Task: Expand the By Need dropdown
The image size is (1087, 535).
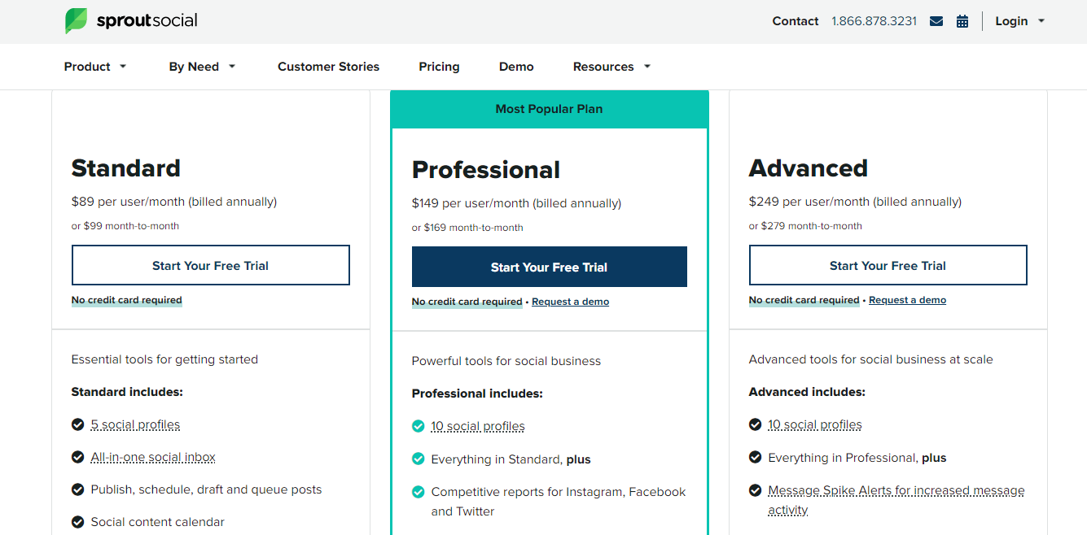Action: click(202, 67)
